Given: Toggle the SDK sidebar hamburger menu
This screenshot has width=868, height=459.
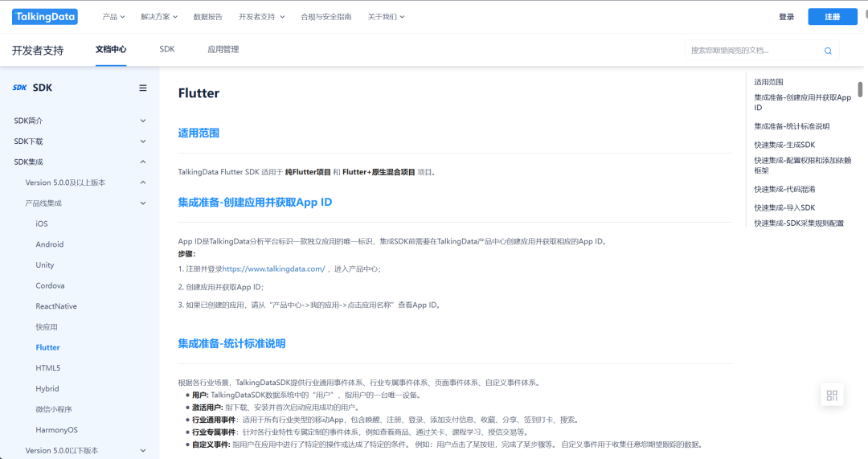Looking at the screenshot, I should pos(143,88).
